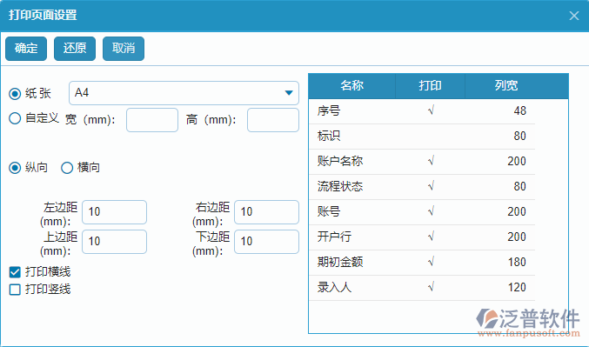The image size is (589, 347).
Task: Toggle print checkmark for 录入人 row
Action: pyautogui.click(x=431, y=288)
